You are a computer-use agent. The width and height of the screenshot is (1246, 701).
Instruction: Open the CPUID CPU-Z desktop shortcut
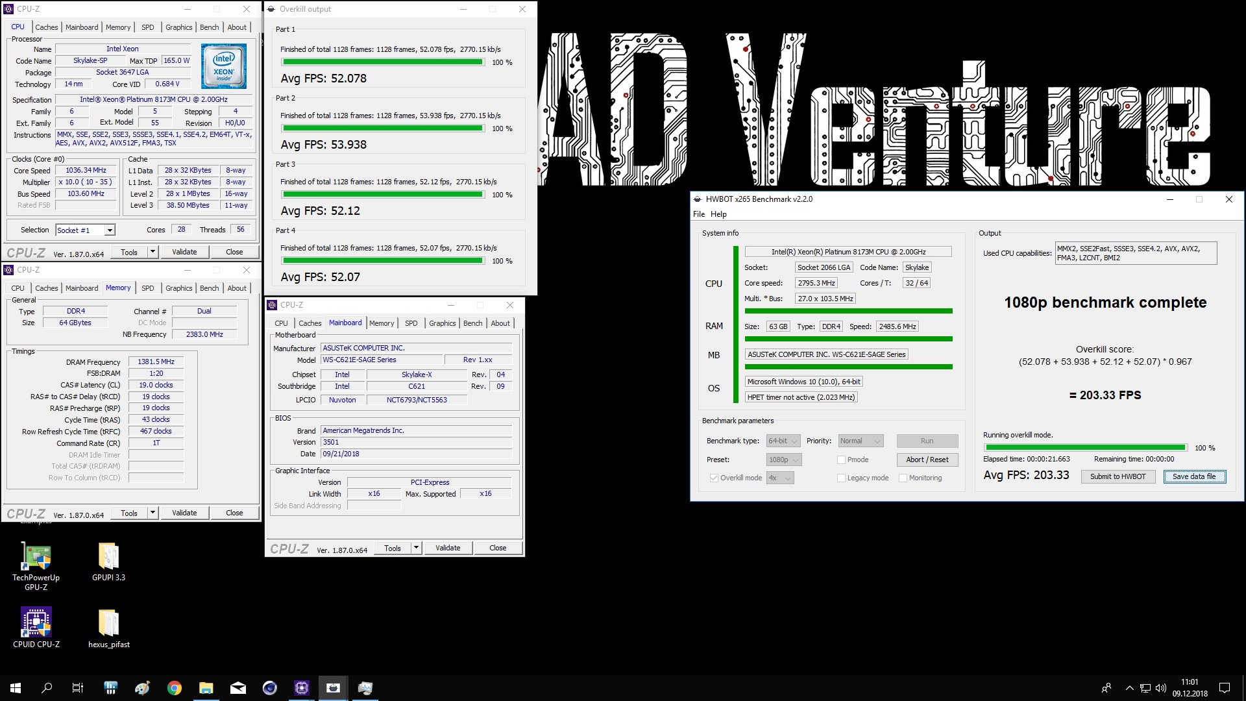click(36, 628)
